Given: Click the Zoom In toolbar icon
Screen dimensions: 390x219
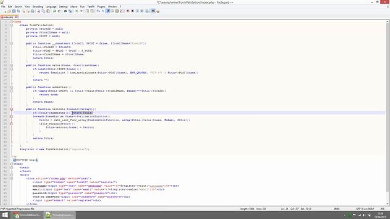Looking at the screenshot, I should click(76, 11).
